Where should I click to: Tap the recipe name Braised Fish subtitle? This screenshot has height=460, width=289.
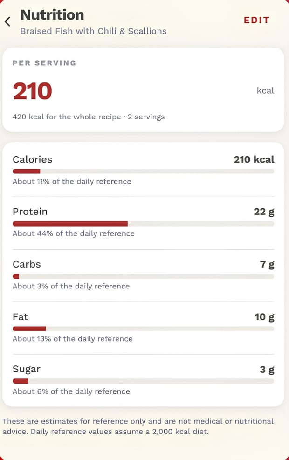pos(93,31)
